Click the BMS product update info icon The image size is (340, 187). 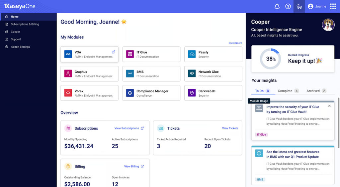pyautogui.click(x=259, y=153)
